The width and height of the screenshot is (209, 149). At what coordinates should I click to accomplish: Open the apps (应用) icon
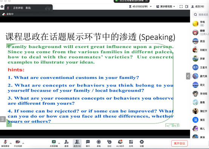point(131,143)
